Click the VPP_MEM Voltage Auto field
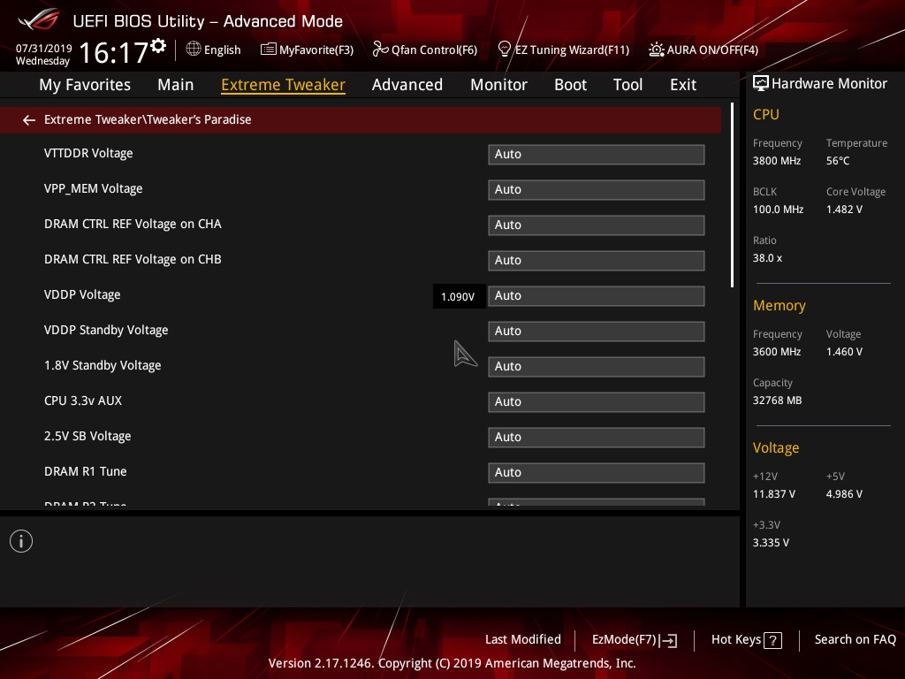This screenshot has height=679, width=905. 597,190
